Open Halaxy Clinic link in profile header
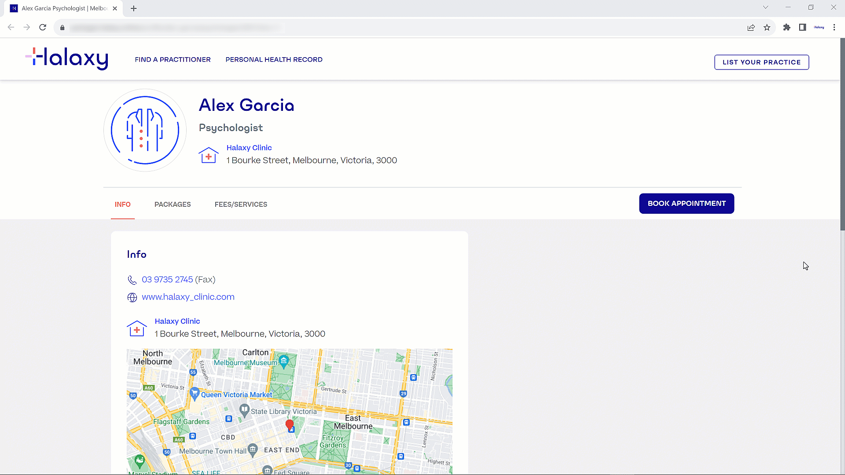Image resolution: width=845 pixels, height=475 pixels. 249,148
